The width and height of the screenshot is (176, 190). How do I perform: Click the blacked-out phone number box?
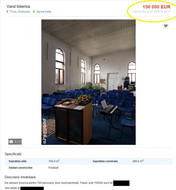click(x=121, y=183)
